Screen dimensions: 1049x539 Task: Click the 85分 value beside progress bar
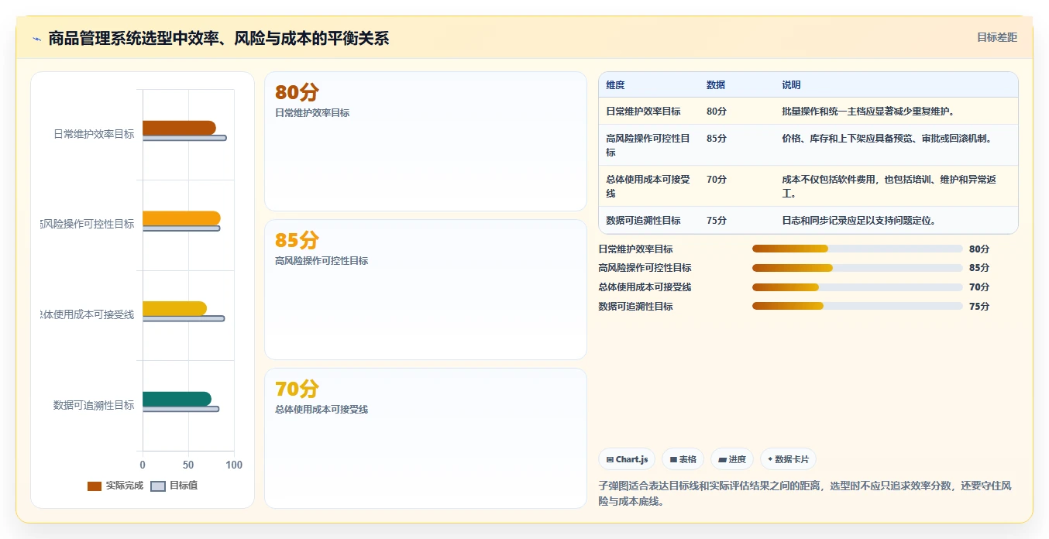[979, 268]
